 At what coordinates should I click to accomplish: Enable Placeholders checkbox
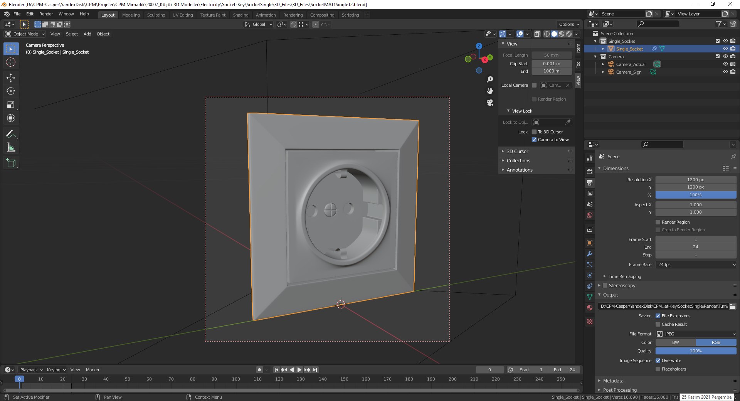[x=658, y=369]
